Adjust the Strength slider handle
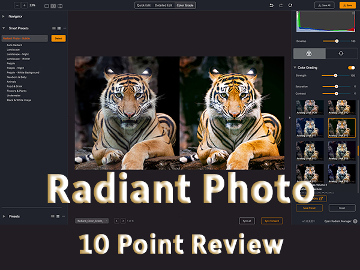Screen dimensions: 360x270 (335, 76)
